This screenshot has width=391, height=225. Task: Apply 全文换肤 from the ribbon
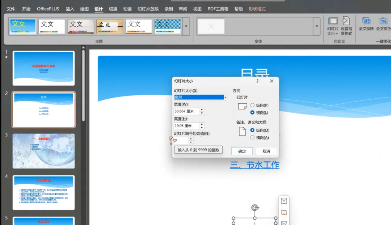[366, 24]
